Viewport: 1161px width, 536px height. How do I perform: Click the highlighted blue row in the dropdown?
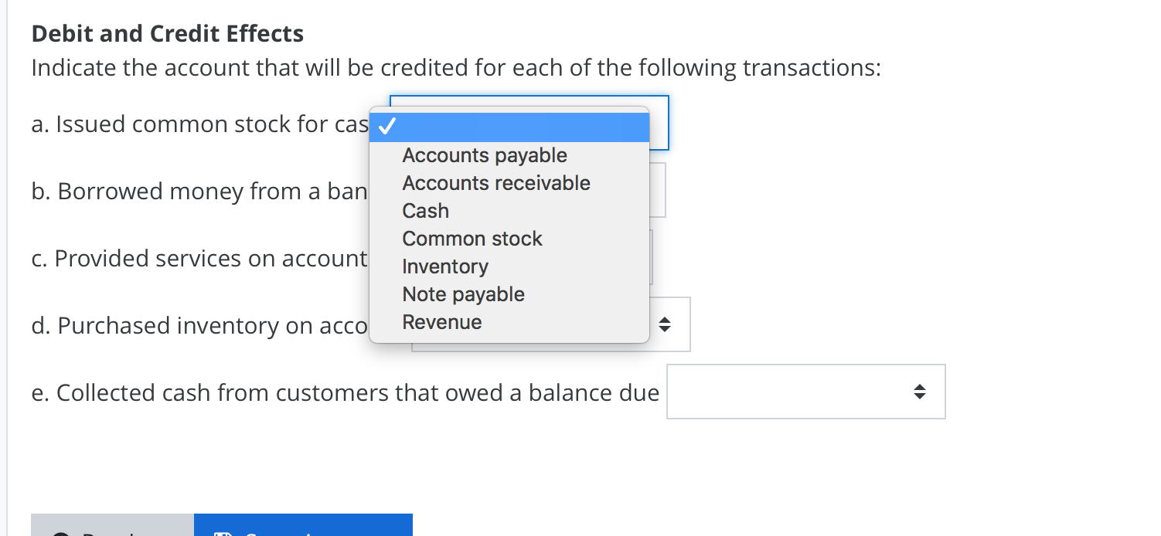[x=509, y=127]
